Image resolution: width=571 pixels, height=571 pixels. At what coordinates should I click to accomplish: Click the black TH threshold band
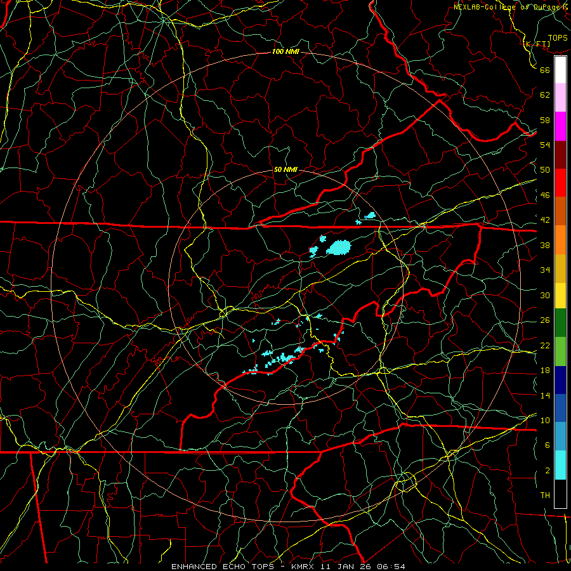click(x=560, y=494)
